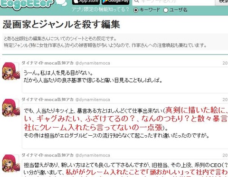Click tweet line だから人当たりの良さ基準で信じると
Screen dimensions: 228x177
(x=93, y=80)
